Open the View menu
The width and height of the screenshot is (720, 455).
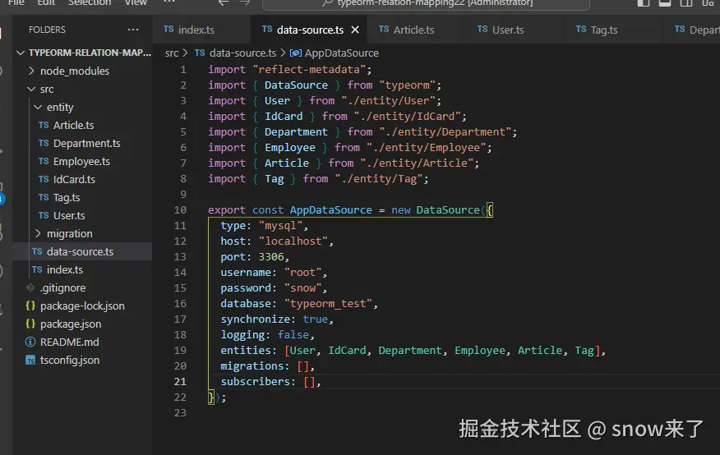[x=136, y=2]
